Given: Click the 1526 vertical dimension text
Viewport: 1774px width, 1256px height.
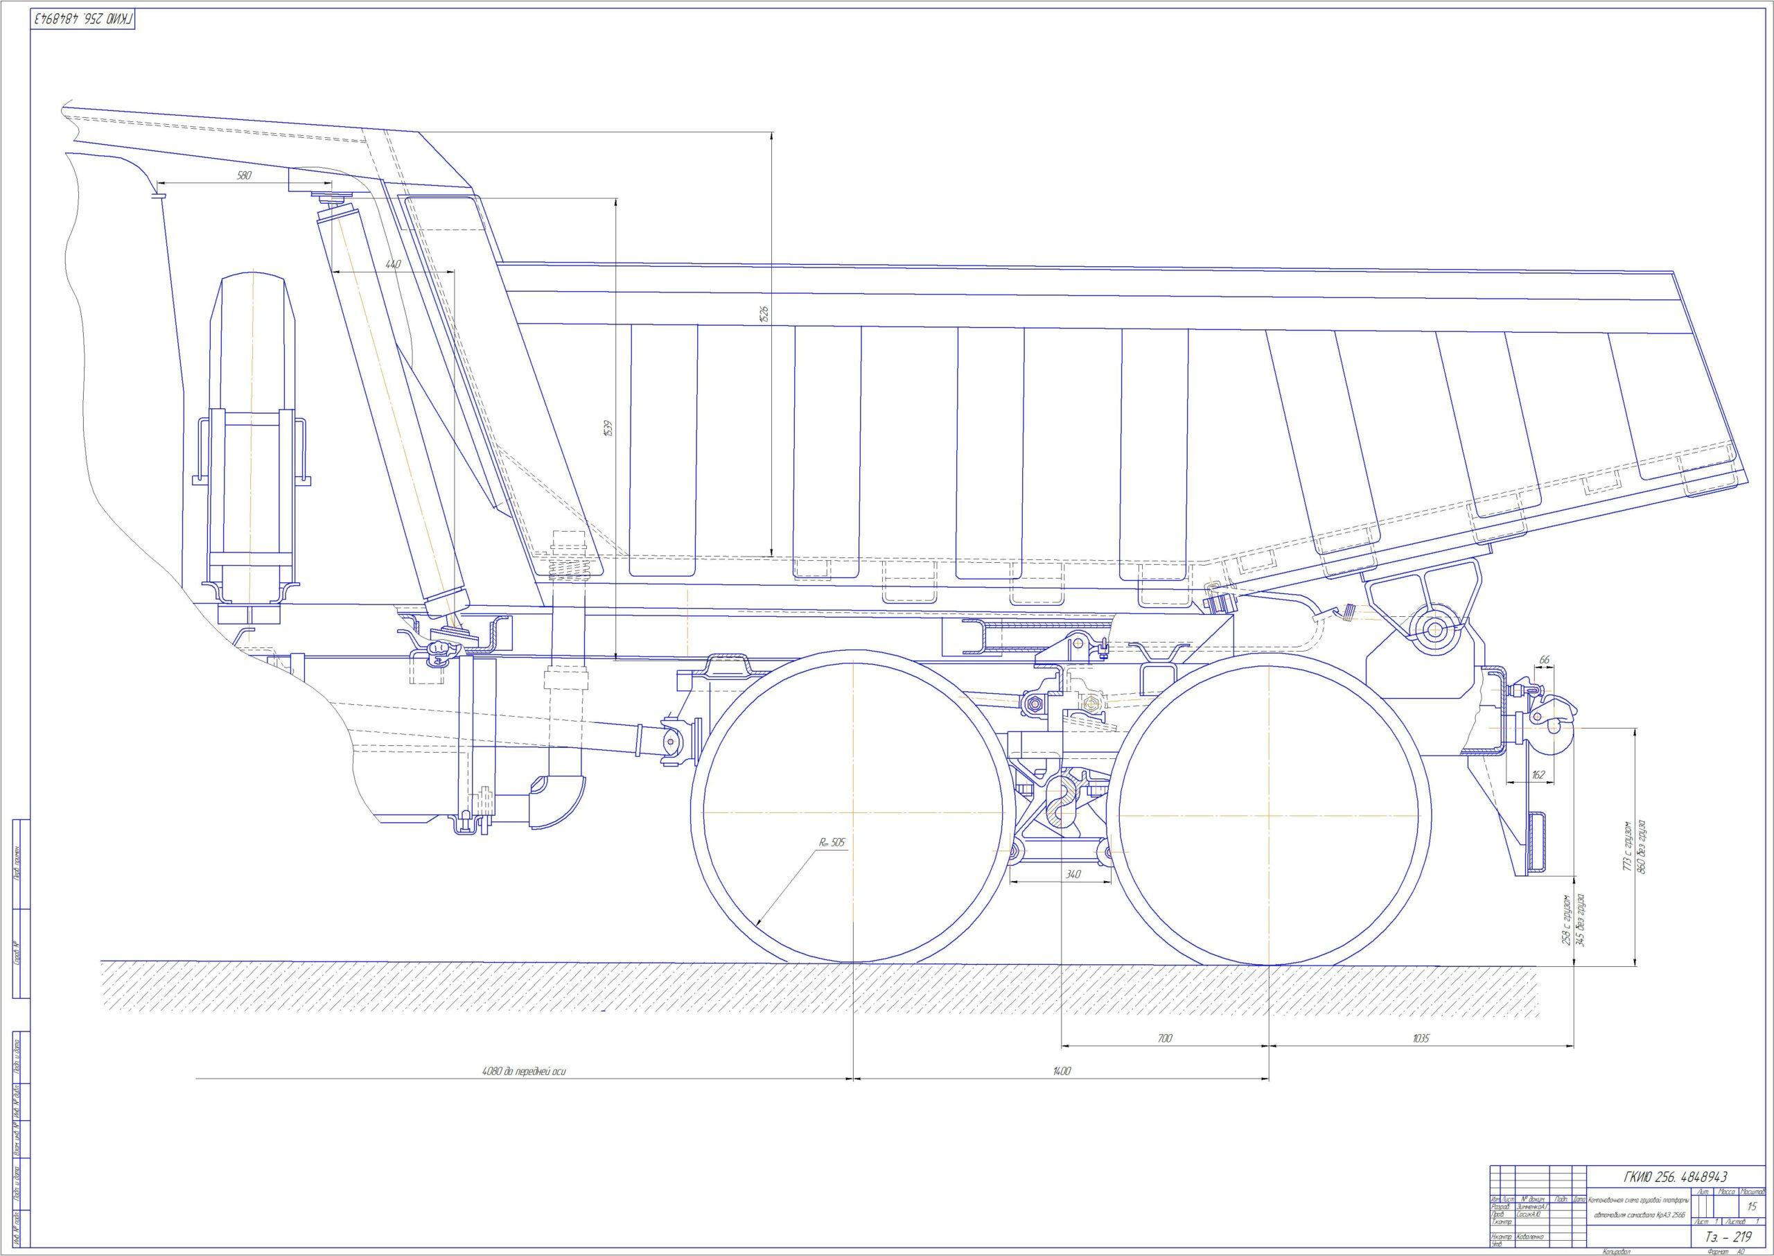Looking at the screenshot, I should coord(765,313).
